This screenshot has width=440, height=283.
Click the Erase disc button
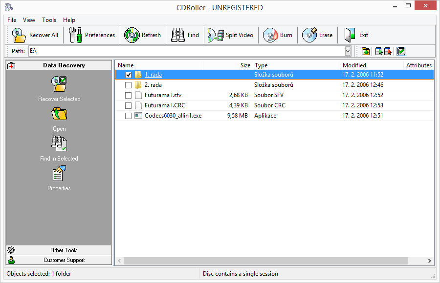click(317, 35)
